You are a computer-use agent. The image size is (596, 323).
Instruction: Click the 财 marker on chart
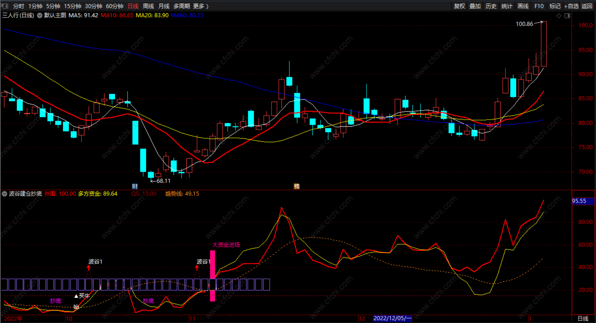(135, 186)
